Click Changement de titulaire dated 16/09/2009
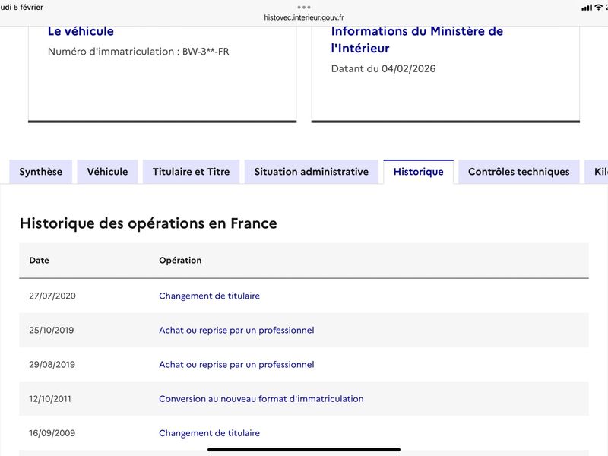 click(210, 433)
